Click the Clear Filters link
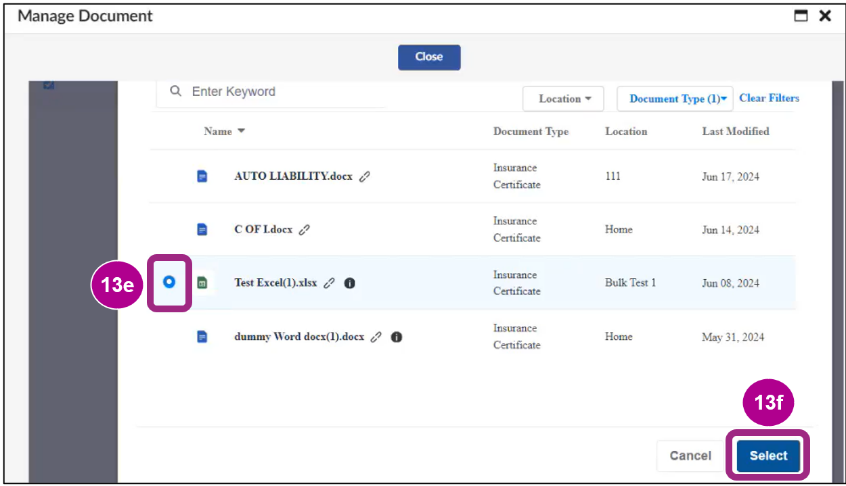Image resolution: width=846 pixels, height=486 pixels. tap(769, 98)
